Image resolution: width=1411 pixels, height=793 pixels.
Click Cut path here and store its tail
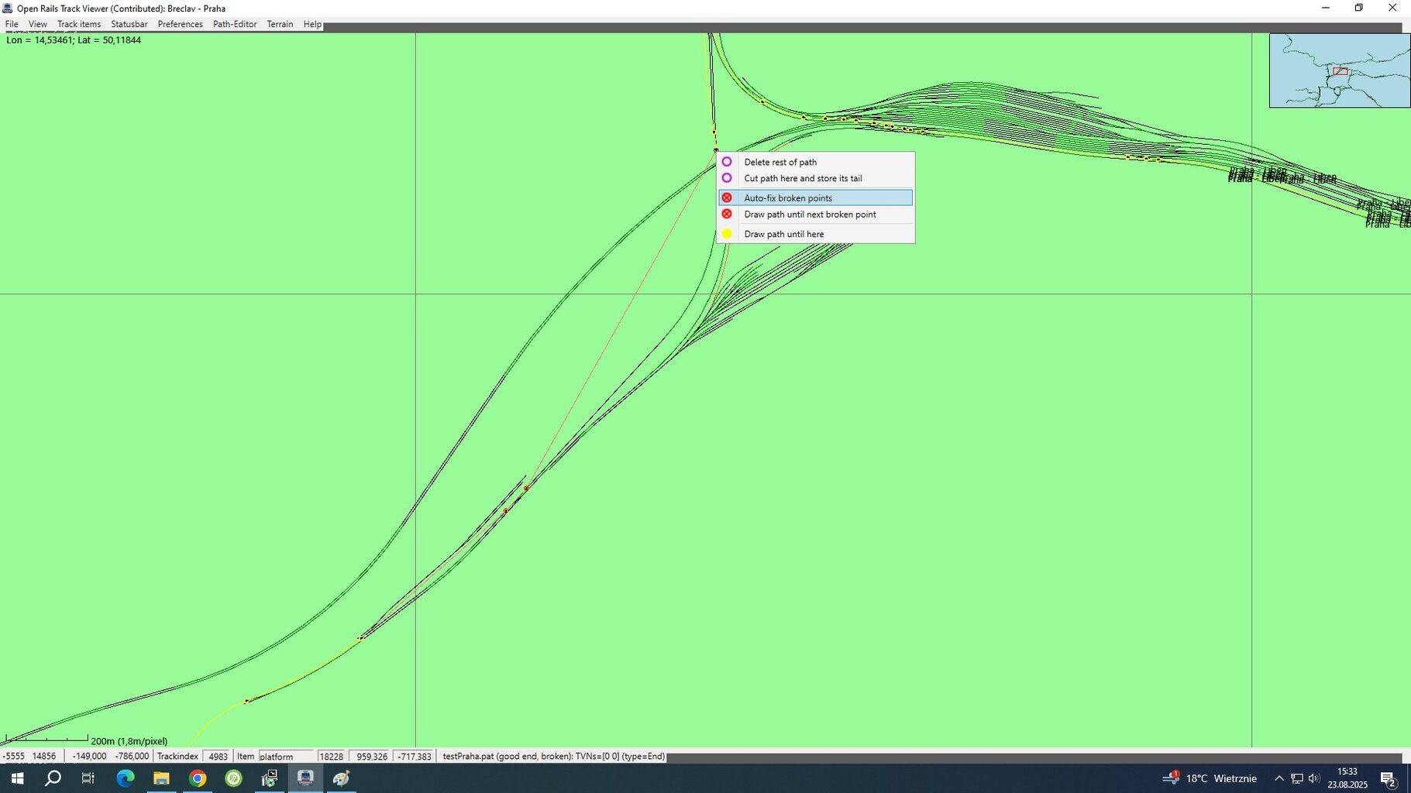[802, 178]
